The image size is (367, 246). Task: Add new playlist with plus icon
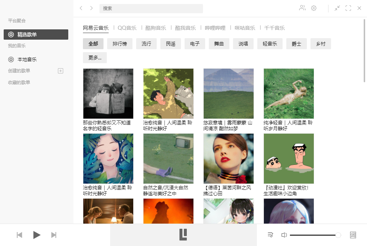pyautogui.click(x=61, y=71)
